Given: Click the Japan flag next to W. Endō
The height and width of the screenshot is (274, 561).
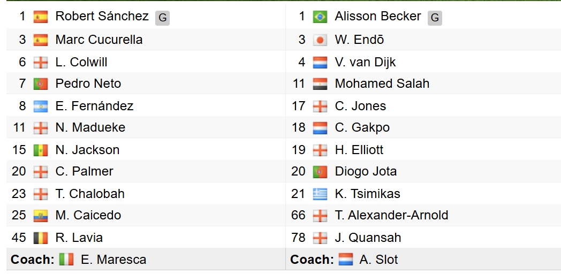Looking at the screenshot, I should pos(320,40).
